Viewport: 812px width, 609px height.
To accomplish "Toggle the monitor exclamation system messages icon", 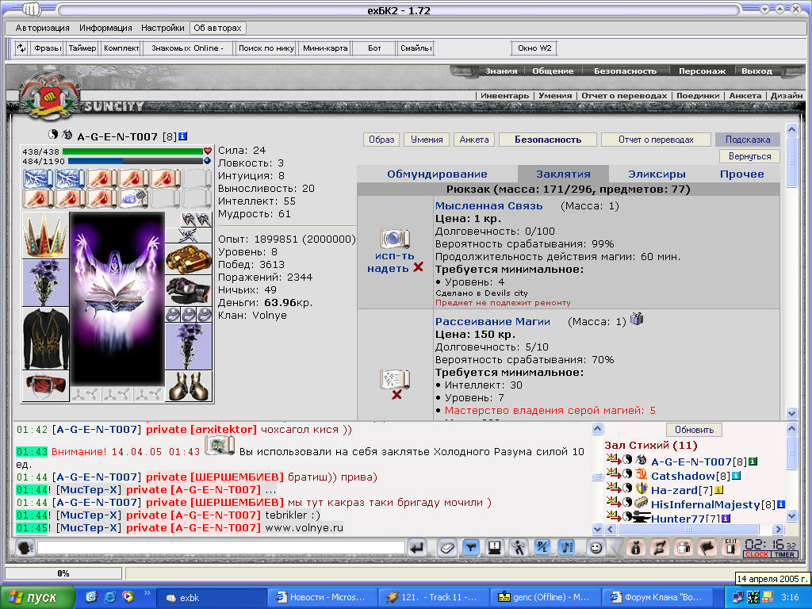I will pyautogui.click(x=495, y=547).
